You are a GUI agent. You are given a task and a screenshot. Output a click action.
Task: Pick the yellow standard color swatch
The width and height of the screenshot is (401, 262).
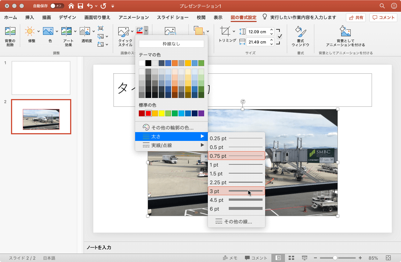162,113
